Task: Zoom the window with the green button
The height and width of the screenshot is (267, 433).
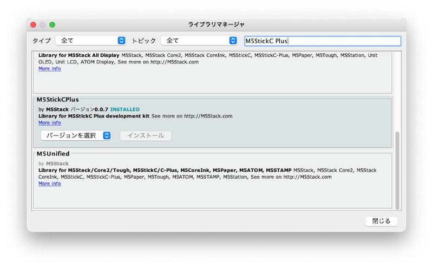Action: click(53, 24)
